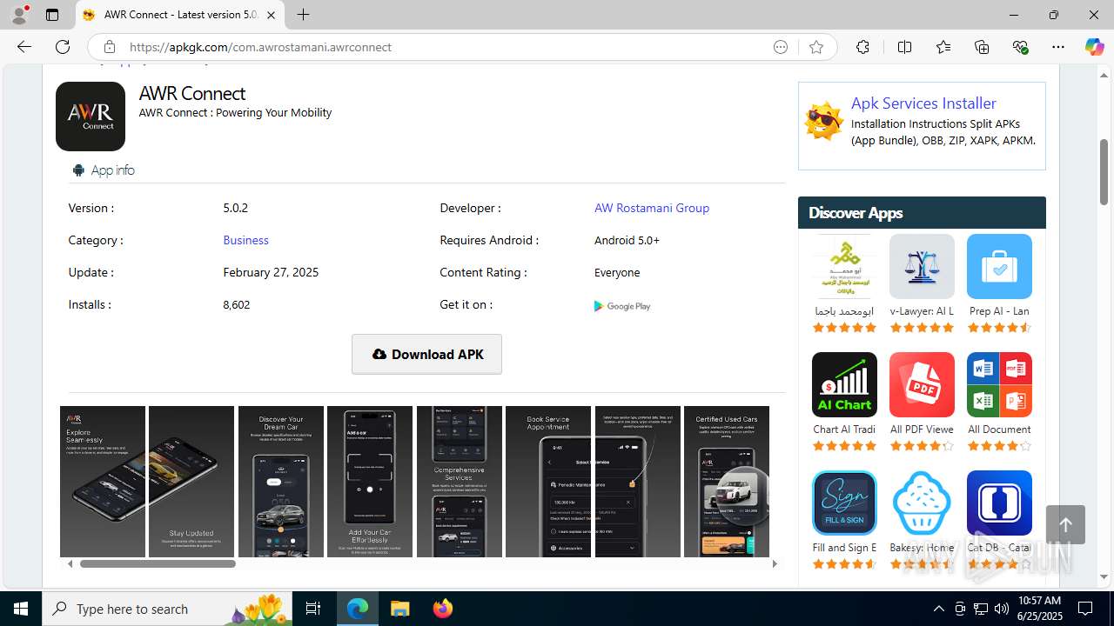Open the Copilot sidebar icon
The width and height of the screenshot is (1114, 626).
coord(1094,47)
